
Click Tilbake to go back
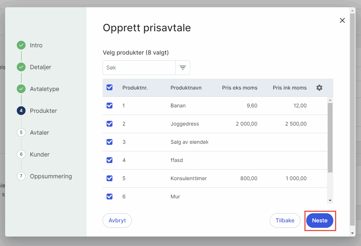coord(285,221)
